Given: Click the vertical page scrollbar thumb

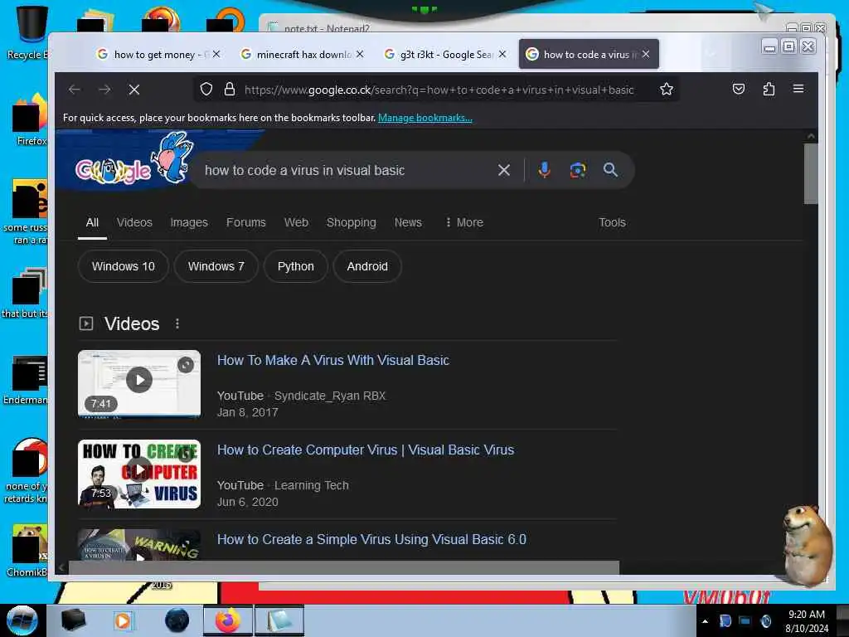Looking at the screenshot, I should pyautogui.click(x=811, y=173).
